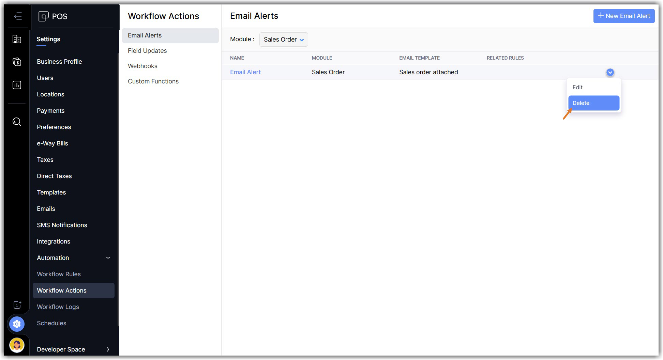Image resolution: width=663 pixels, height=360 pixels.
Task: Go to Workflow Rules in settings sidebar
Action: click(x=59, y=274)
